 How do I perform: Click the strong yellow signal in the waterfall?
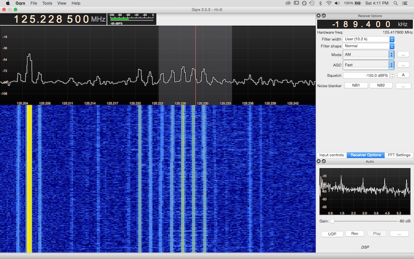click(x=29, y=178)
